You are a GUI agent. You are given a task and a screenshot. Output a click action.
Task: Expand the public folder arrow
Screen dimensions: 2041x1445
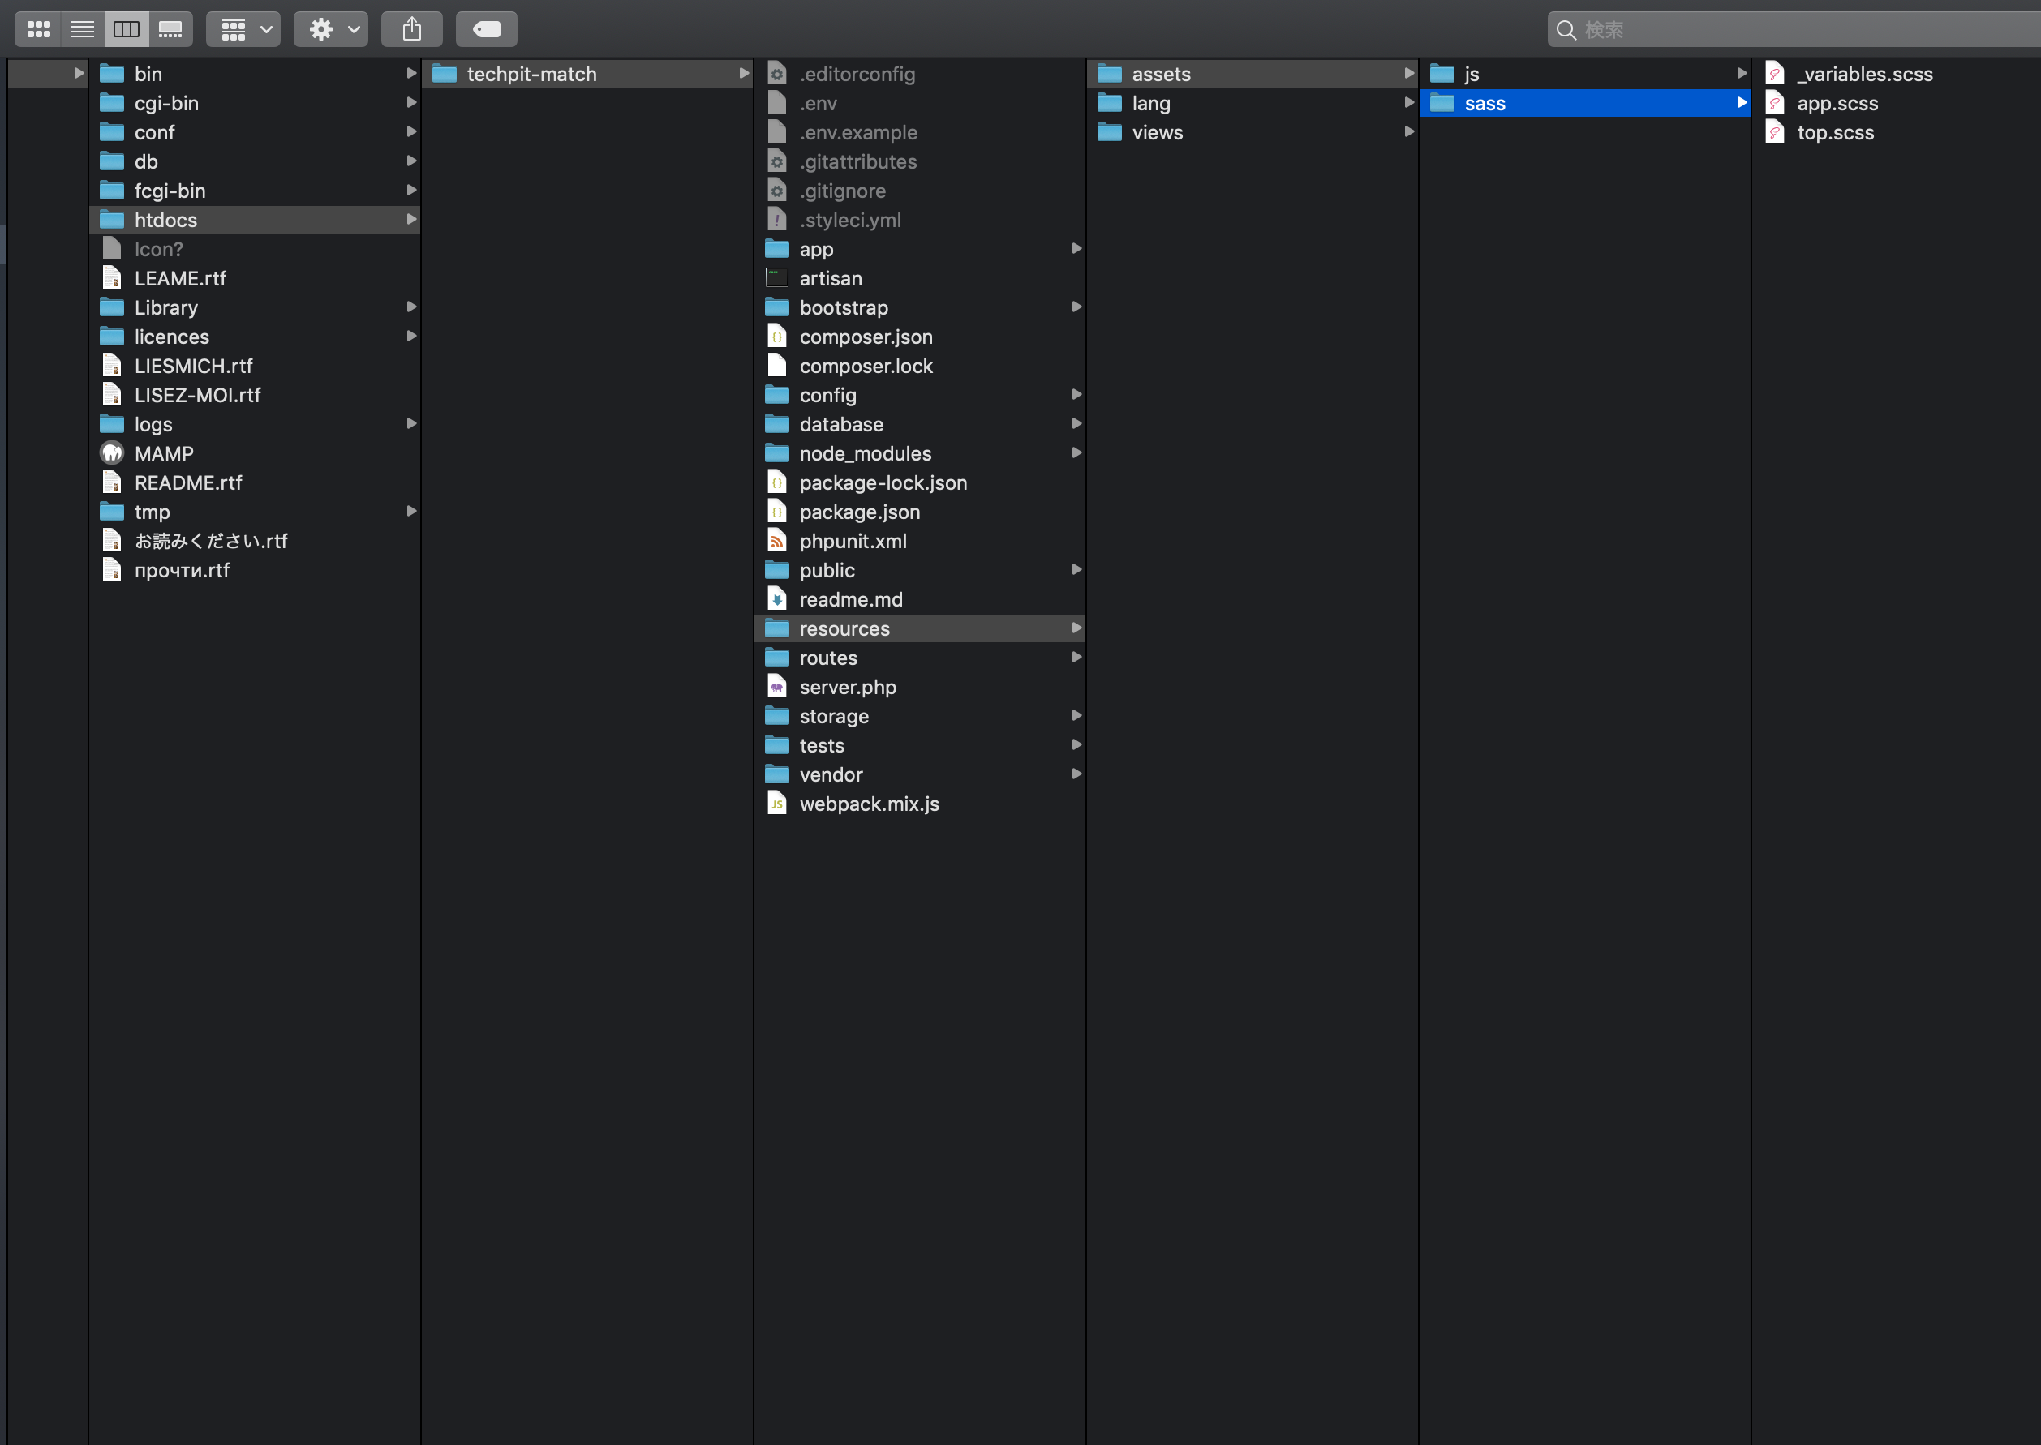pos(1076,569)
